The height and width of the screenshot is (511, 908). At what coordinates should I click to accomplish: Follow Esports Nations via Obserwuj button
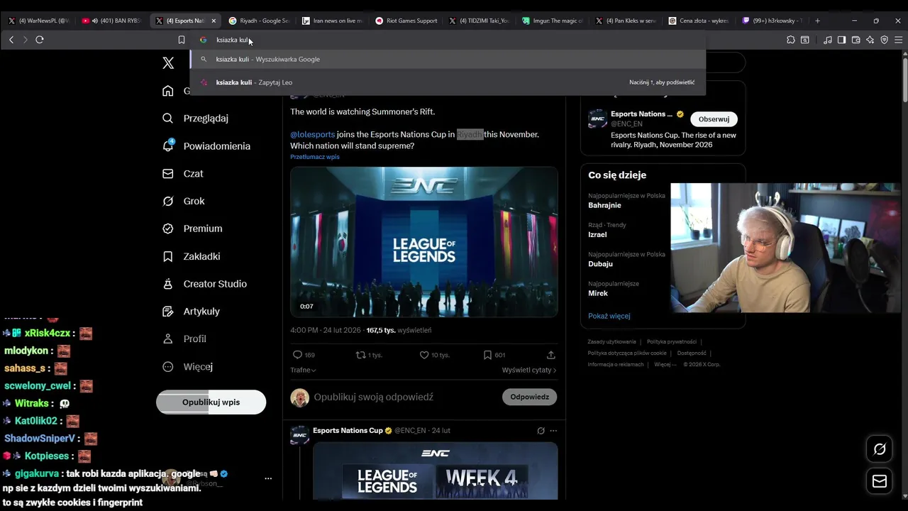pos(714,119)
